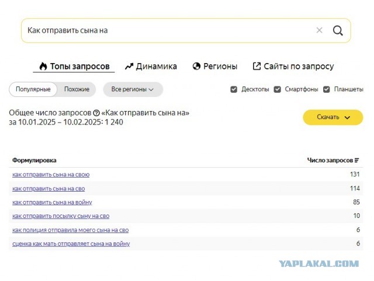The height and width of the screenshot is (281, 374).
Task: Uncheck the Планшеты checkbox
Action: point(326,89)
